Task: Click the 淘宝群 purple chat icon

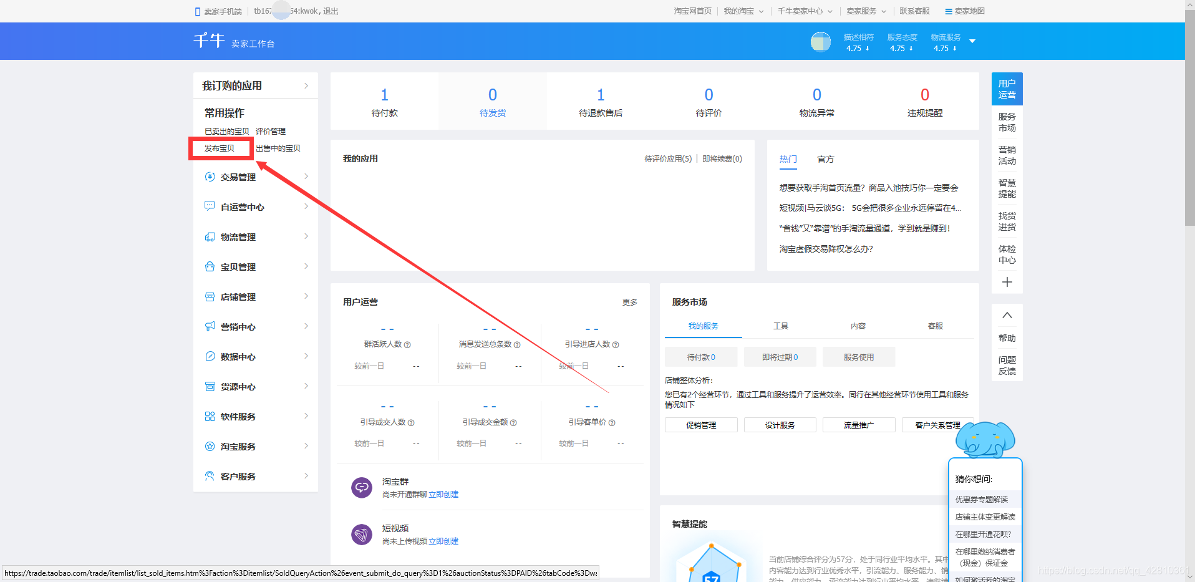Action: click(362, 487)
